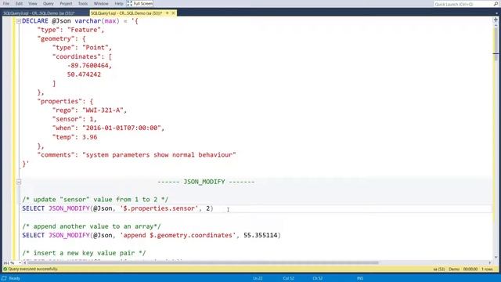
Task: Click the "Point" string value
Action: (x=95, y=48)
